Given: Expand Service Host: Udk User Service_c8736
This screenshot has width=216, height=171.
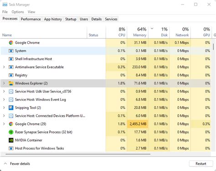Looking at the screenshot, I should tap(4, 91).
